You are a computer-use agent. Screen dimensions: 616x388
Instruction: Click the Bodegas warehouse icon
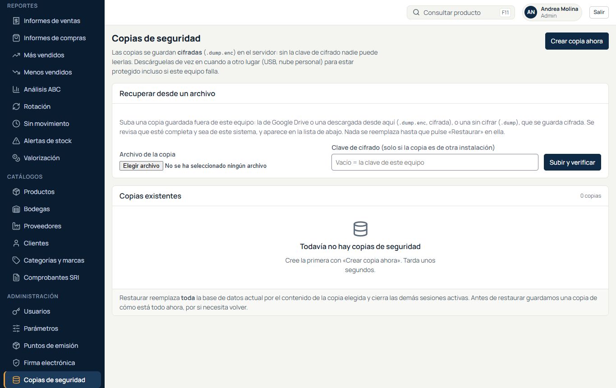16,209
